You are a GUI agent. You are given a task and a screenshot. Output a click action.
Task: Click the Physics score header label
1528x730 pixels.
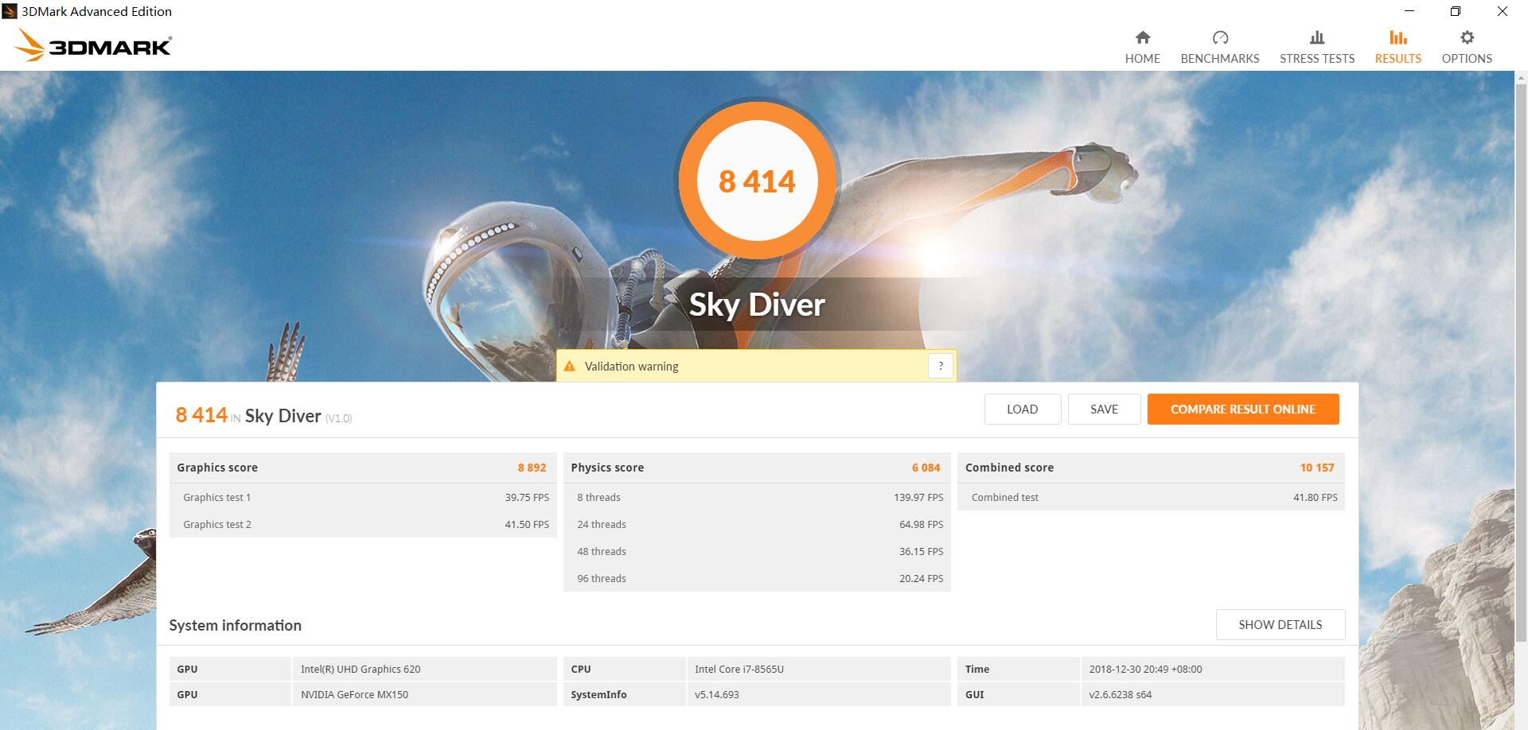[607, 468]
